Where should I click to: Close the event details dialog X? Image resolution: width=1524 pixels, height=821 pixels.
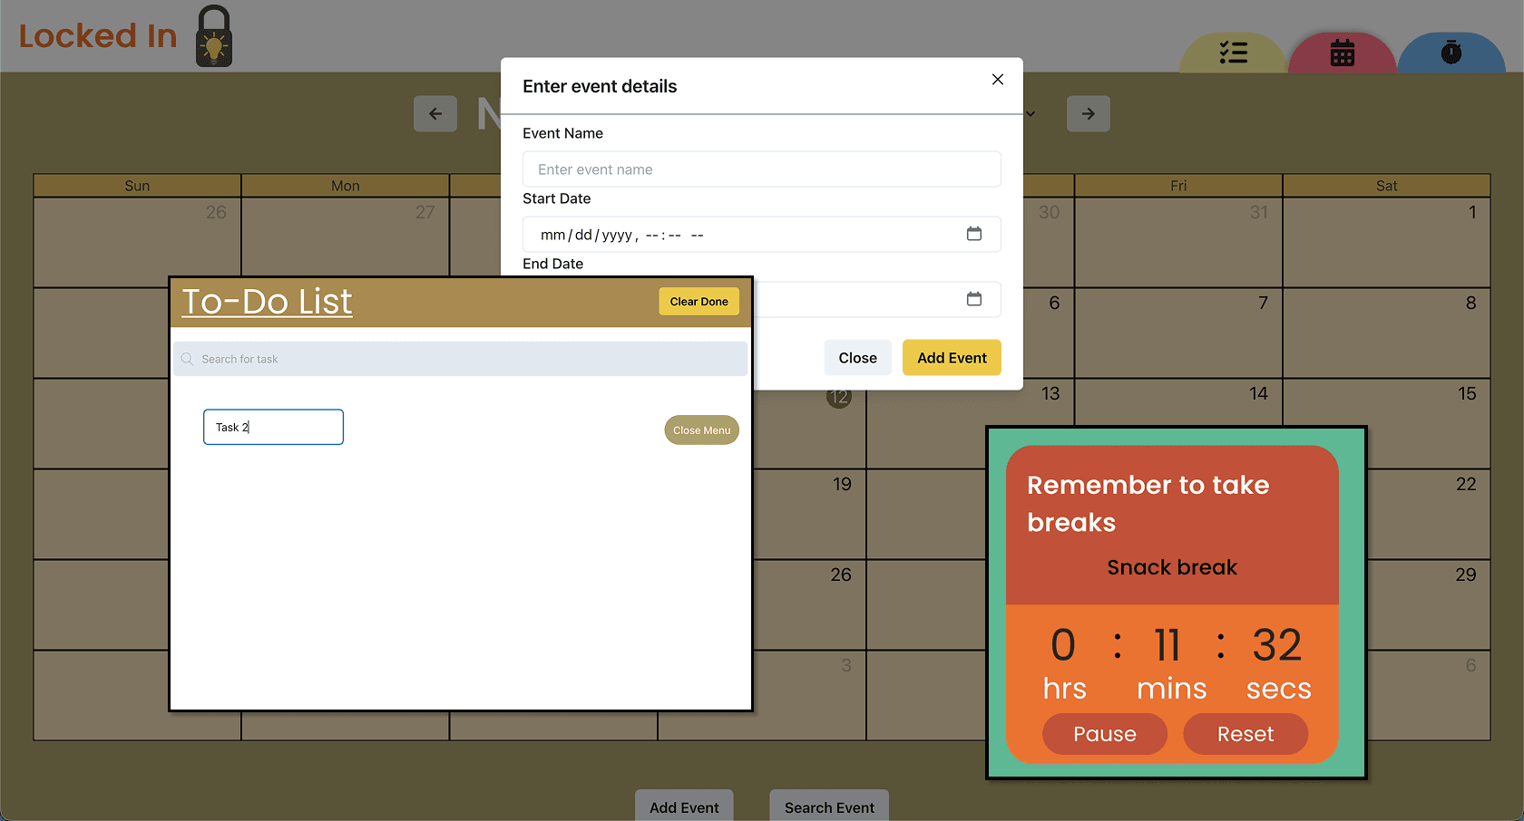(x=997, y=80)
